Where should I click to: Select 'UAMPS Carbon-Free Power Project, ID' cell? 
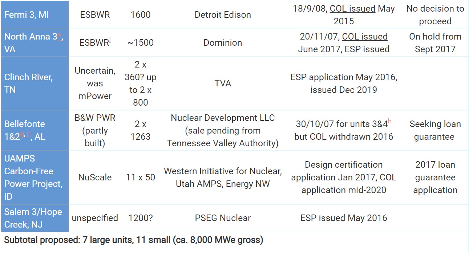pyautogui.click(x=35, y=177)
